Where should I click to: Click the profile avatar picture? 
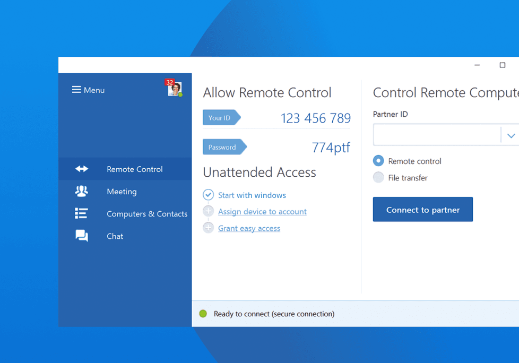(175, 89)
